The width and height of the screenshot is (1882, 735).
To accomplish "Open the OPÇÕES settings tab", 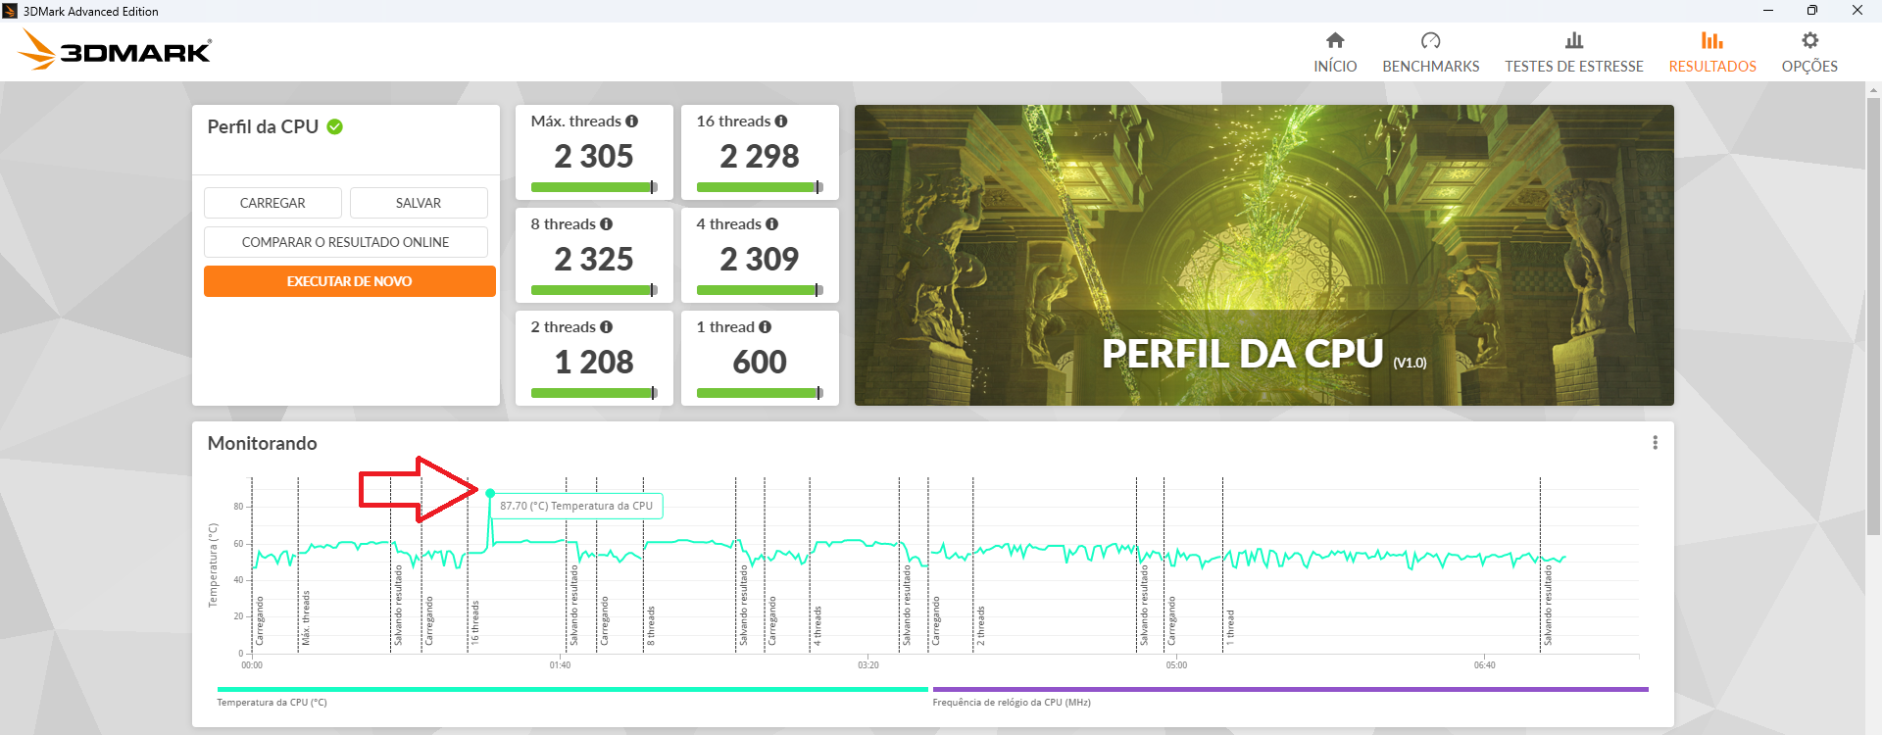I will point(1809,53).
